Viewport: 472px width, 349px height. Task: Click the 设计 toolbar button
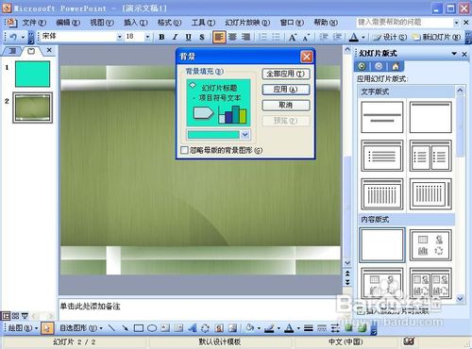[x=390, y=37]
